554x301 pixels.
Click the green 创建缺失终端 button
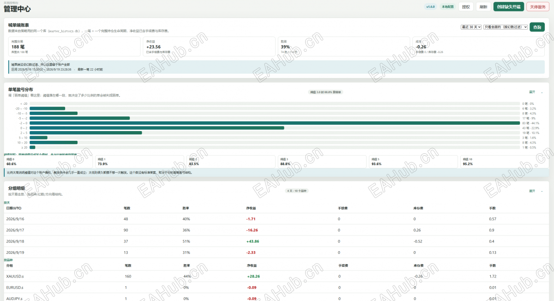(x=509, y=7)
